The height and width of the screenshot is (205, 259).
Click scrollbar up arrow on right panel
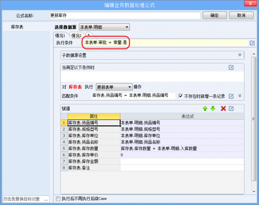[254, 54]
